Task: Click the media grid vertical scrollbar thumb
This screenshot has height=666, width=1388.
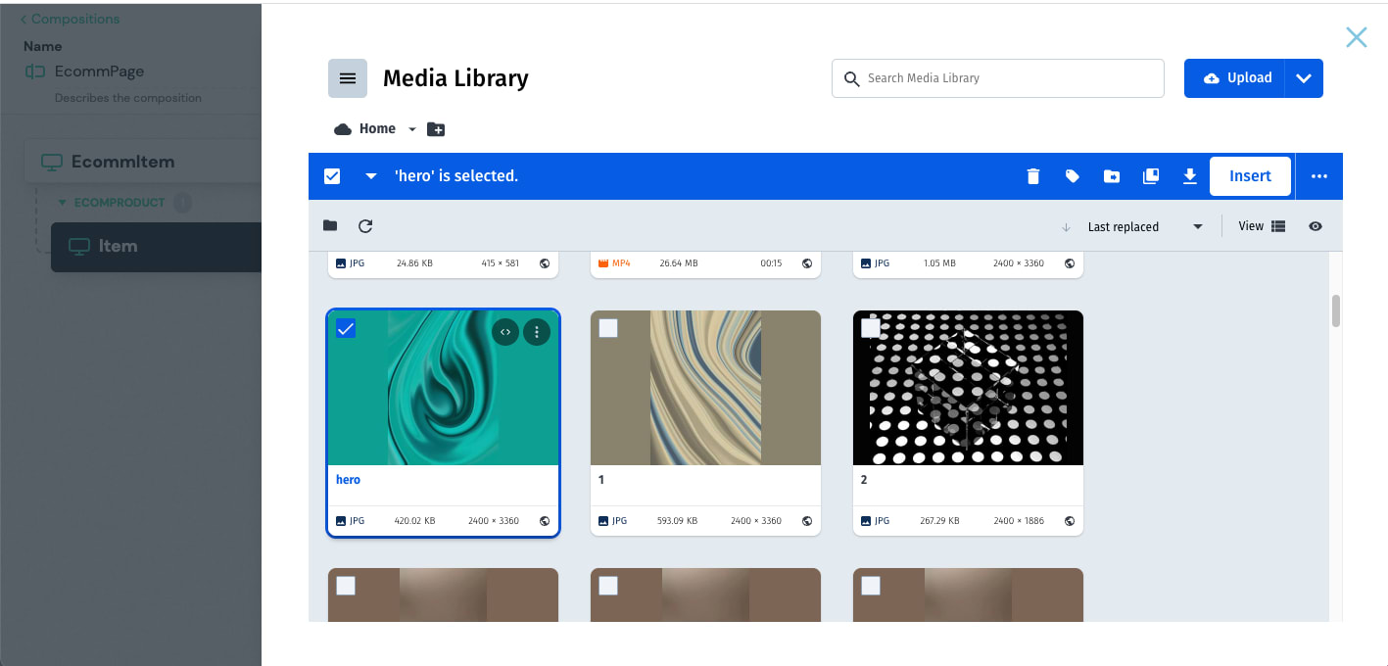Action: click(x=1336, y=310)
